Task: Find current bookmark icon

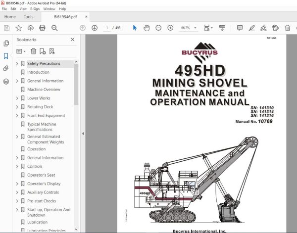Action: (52, 51)
